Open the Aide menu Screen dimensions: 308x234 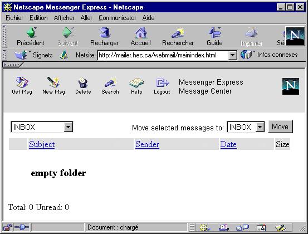point(148,18)
